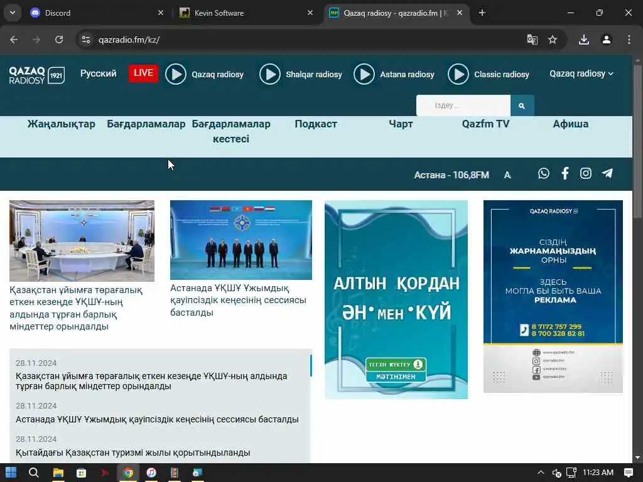643x482 pixels.
Task: Click the address bar URL
Action: (x=129, y=40)
